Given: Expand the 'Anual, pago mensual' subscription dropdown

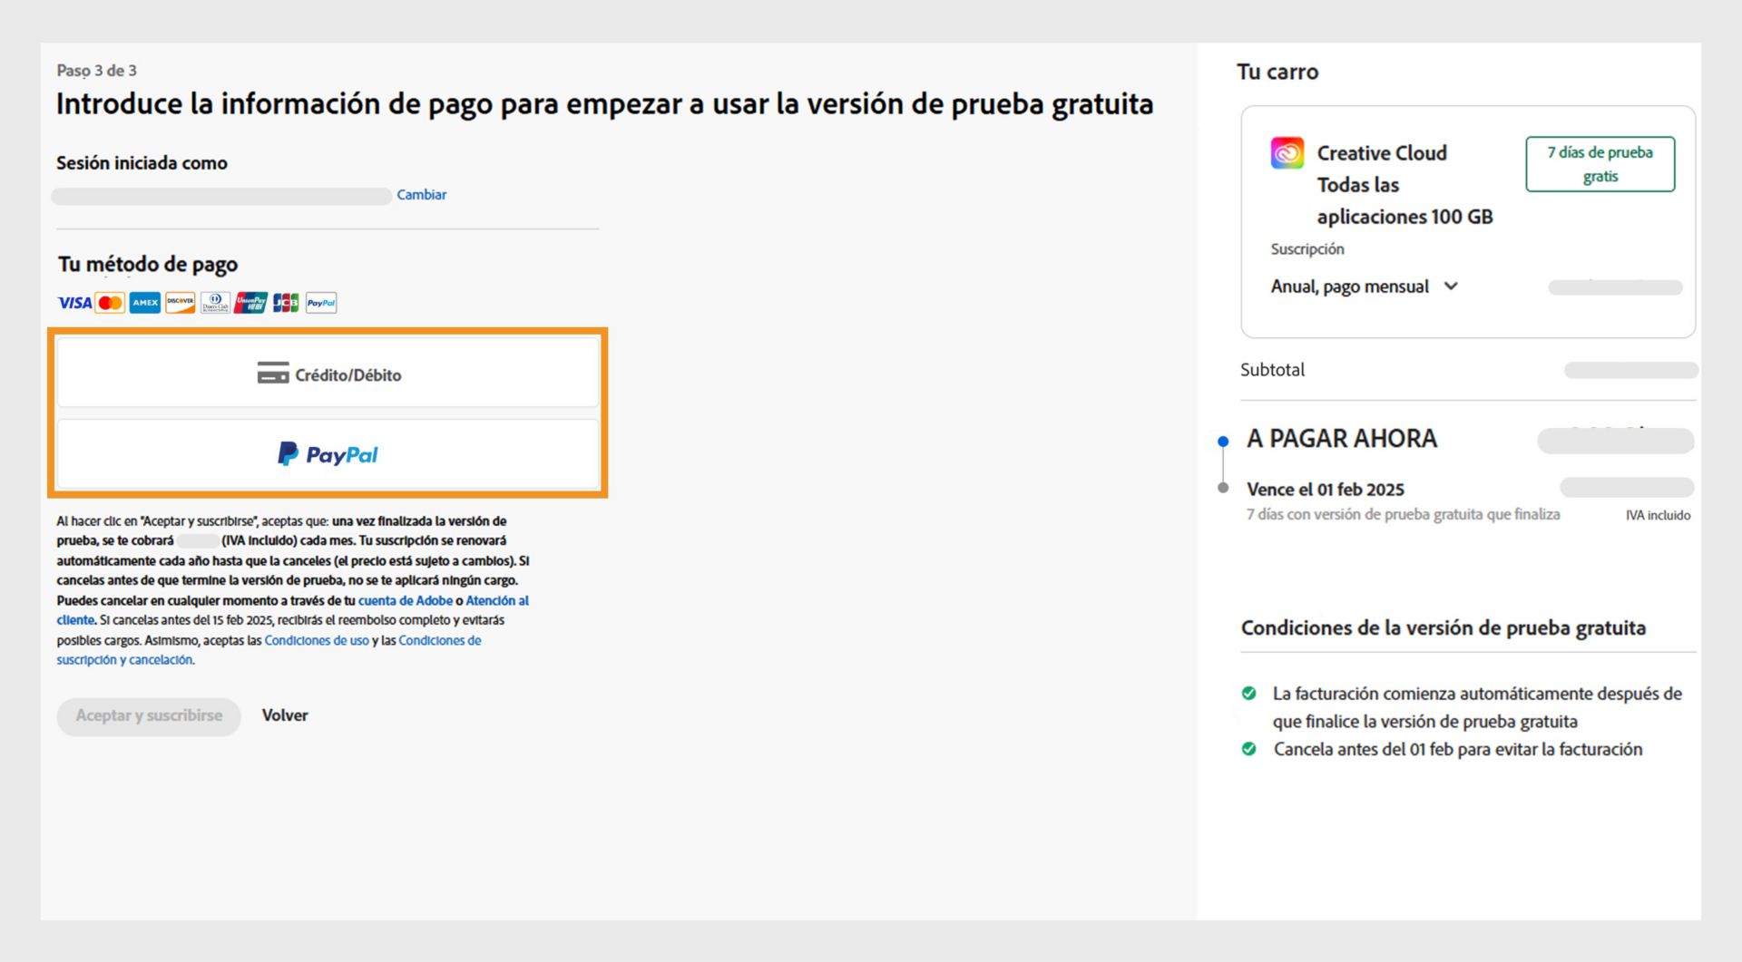Looking at the screenshot, I should [1365, 287].
